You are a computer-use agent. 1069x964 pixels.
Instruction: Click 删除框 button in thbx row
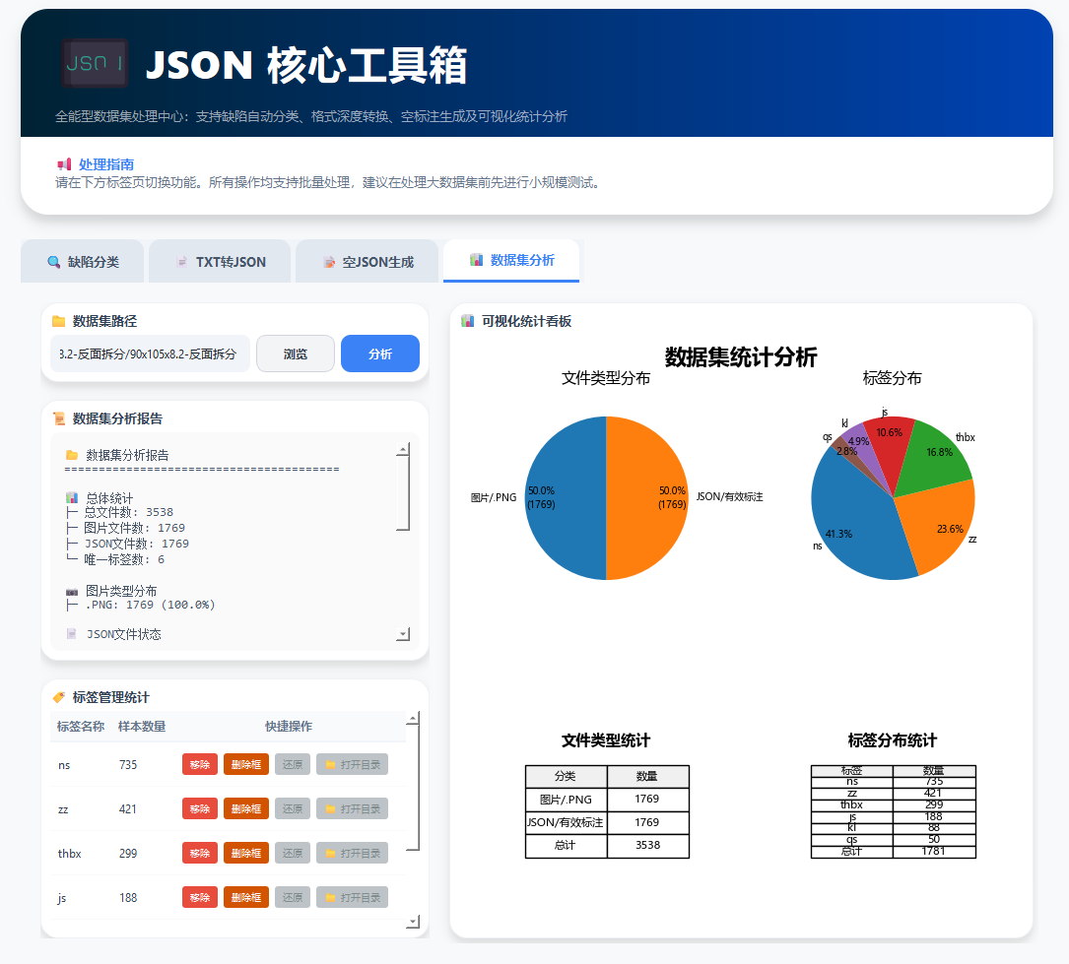[246, 853]
